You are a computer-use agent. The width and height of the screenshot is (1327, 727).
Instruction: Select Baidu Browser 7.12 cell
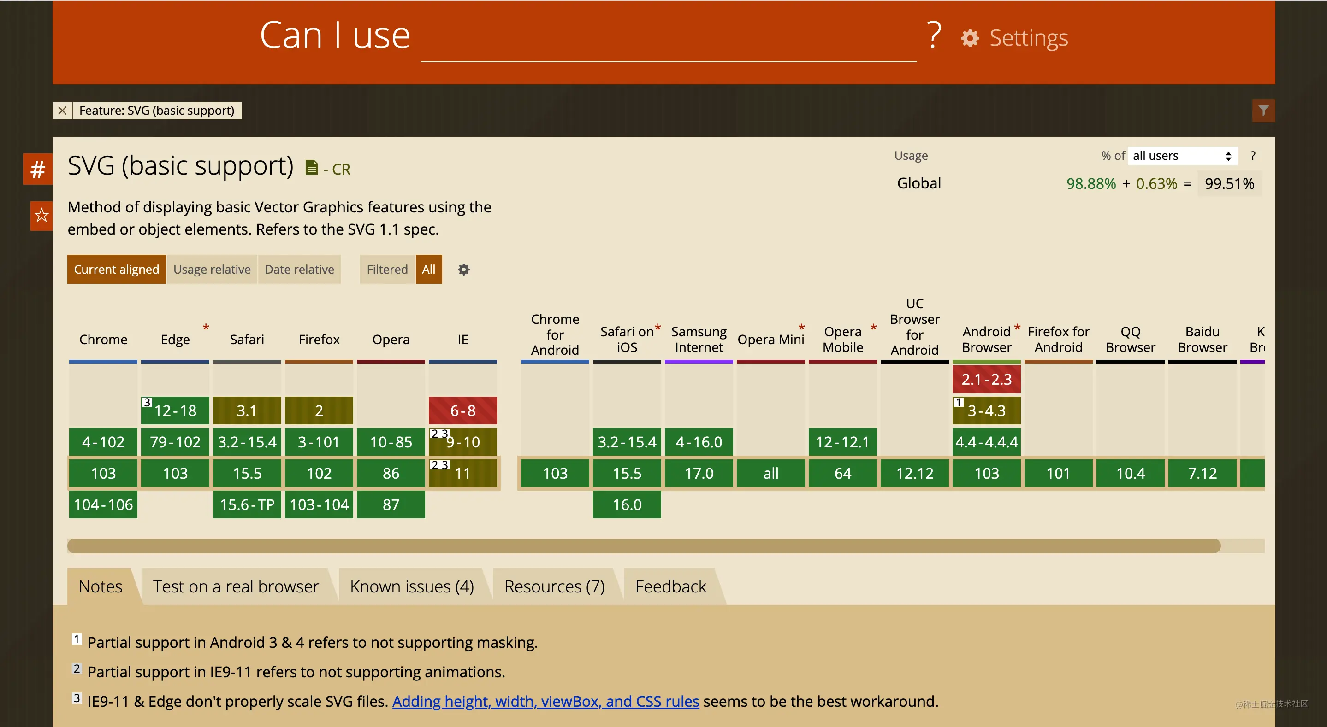click(1203, 473)
